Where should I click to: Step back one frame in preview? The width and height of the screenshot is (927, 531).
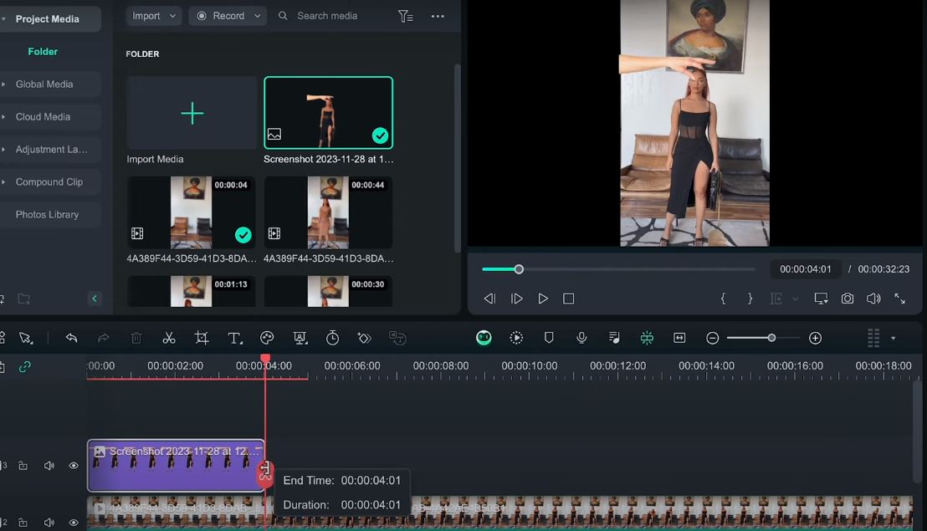pos(489,299)
